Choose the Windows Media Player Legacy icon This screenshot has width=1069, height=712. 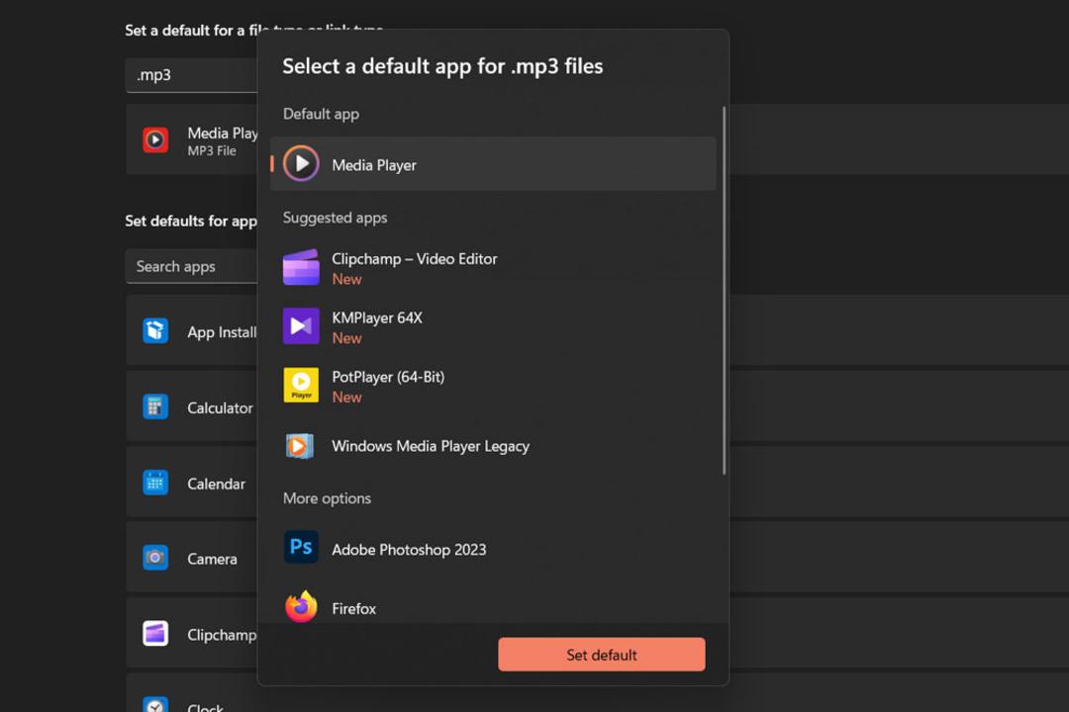point(299,446)
